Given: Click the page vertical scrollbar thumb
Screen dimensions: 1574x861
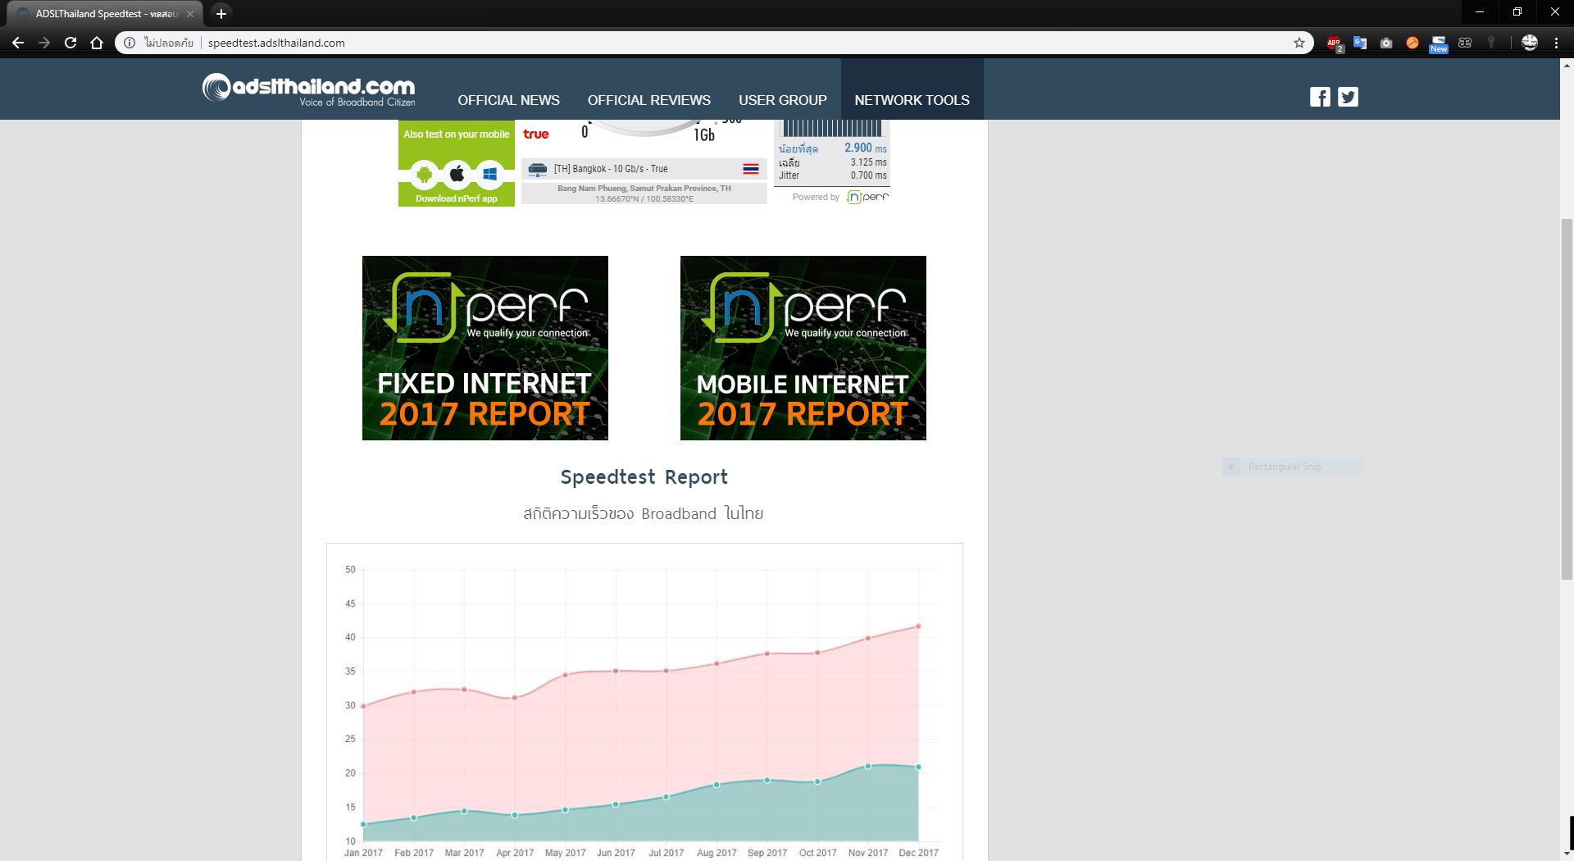Looking at the screenshot, I should [x=1567, y=399].
